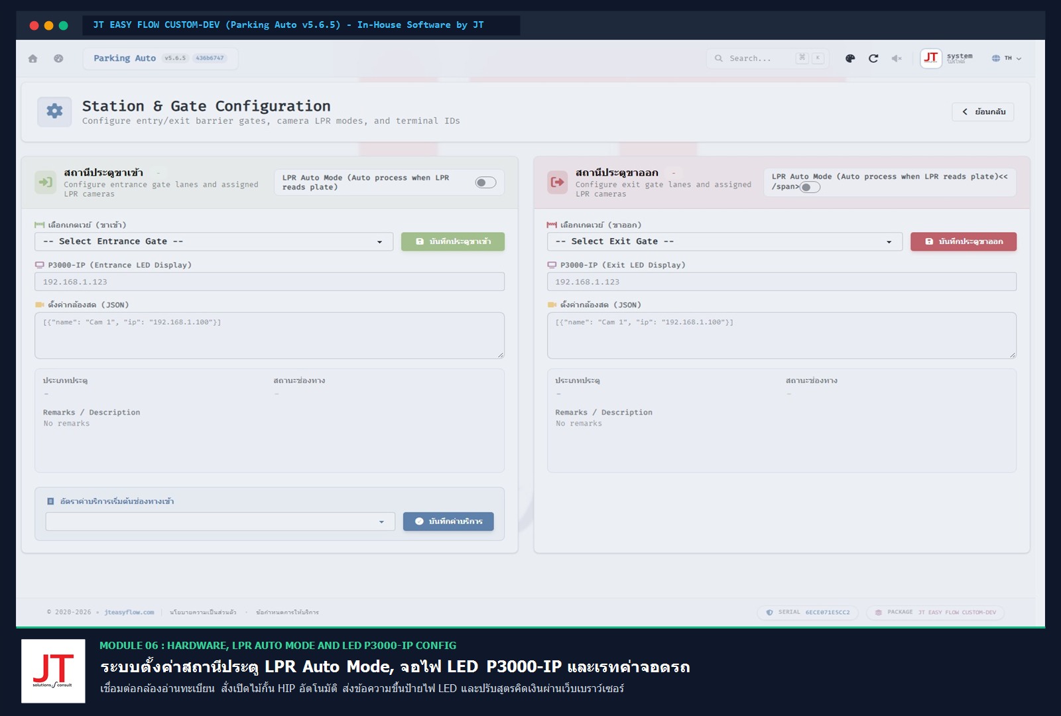This screenshot has width=1061, height=716.
Task: Click the macOS green maximize window dot
Action: (64, 25)
